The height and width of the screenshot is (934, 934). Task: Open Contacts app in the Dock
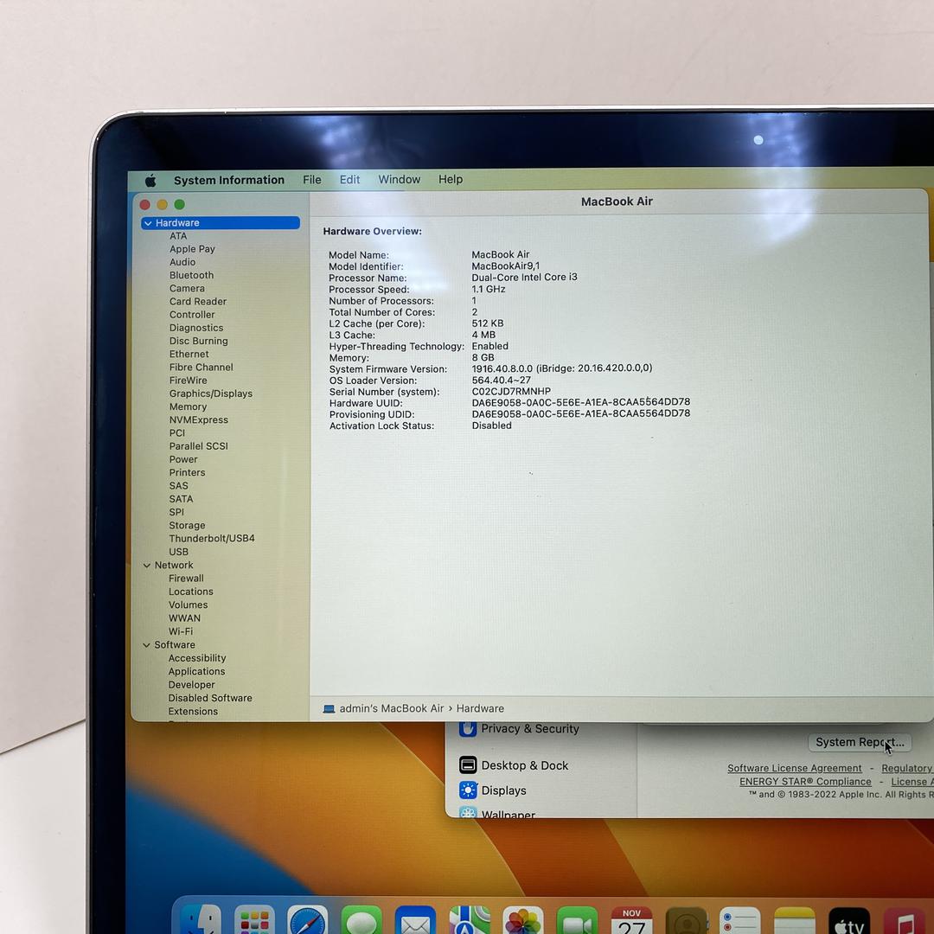click(x=686, y=919)
